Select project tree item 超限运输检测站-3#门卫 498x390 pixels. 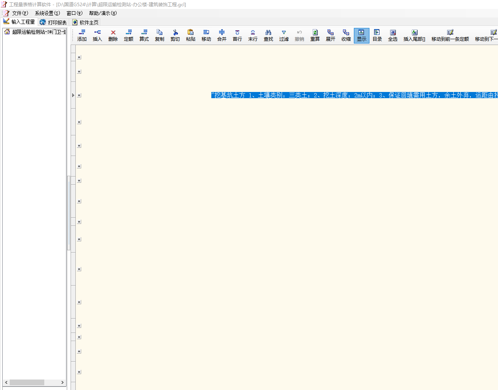coord(35,32)
